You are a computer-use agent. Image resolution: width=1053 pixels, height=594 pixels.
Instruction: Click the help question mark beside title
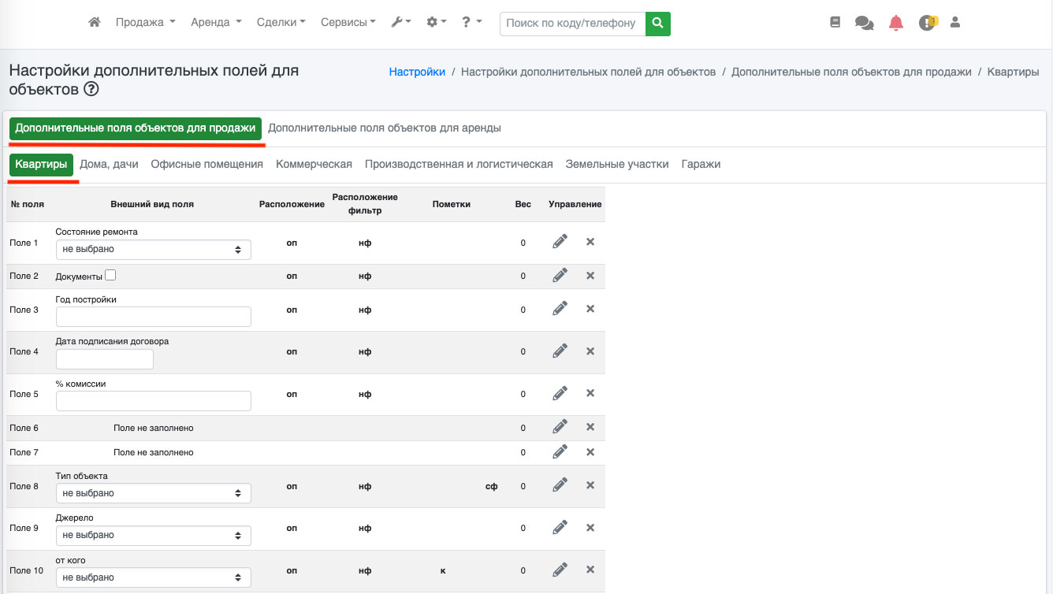click(x=91, y=90)
